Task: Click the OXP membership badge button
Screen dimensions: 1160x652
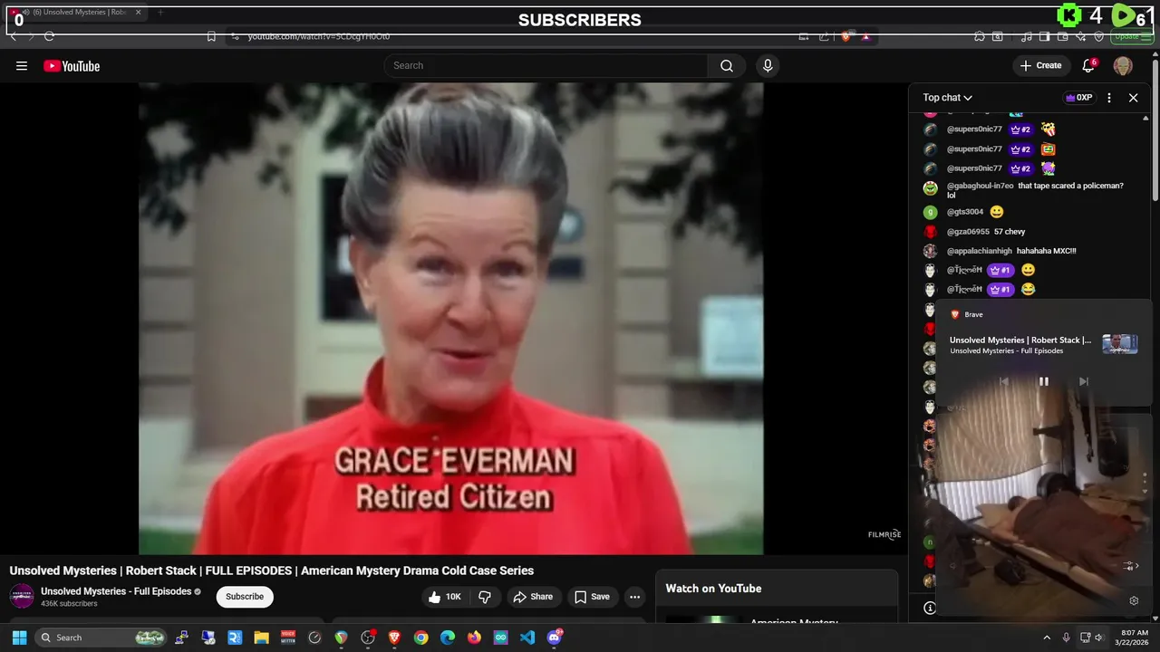Action: pyautogui.click(x=1078, y=98)
